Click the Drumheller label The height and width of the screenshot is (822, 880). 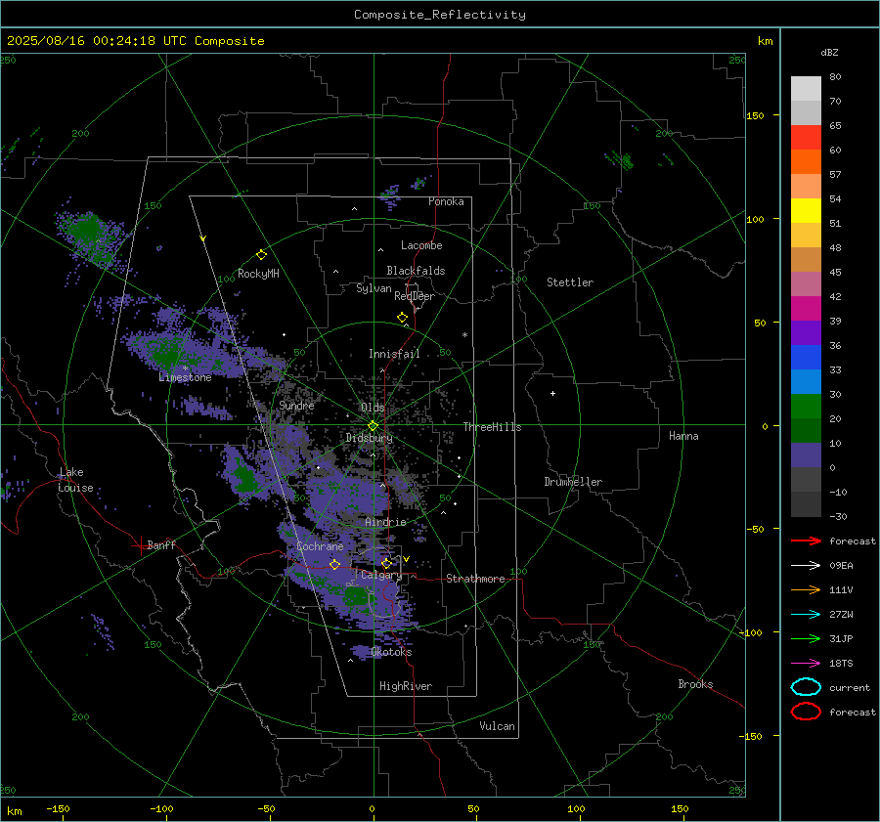pos(573,482)
